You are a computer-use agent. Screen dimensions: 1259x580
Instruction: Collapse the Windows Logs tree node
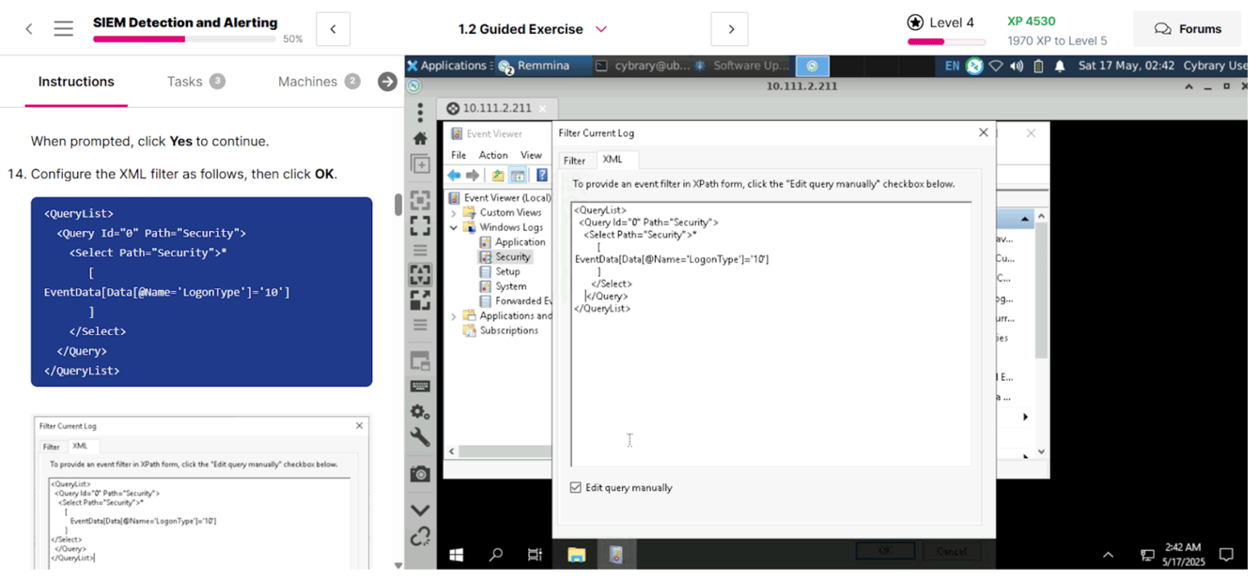click(454, 226)
